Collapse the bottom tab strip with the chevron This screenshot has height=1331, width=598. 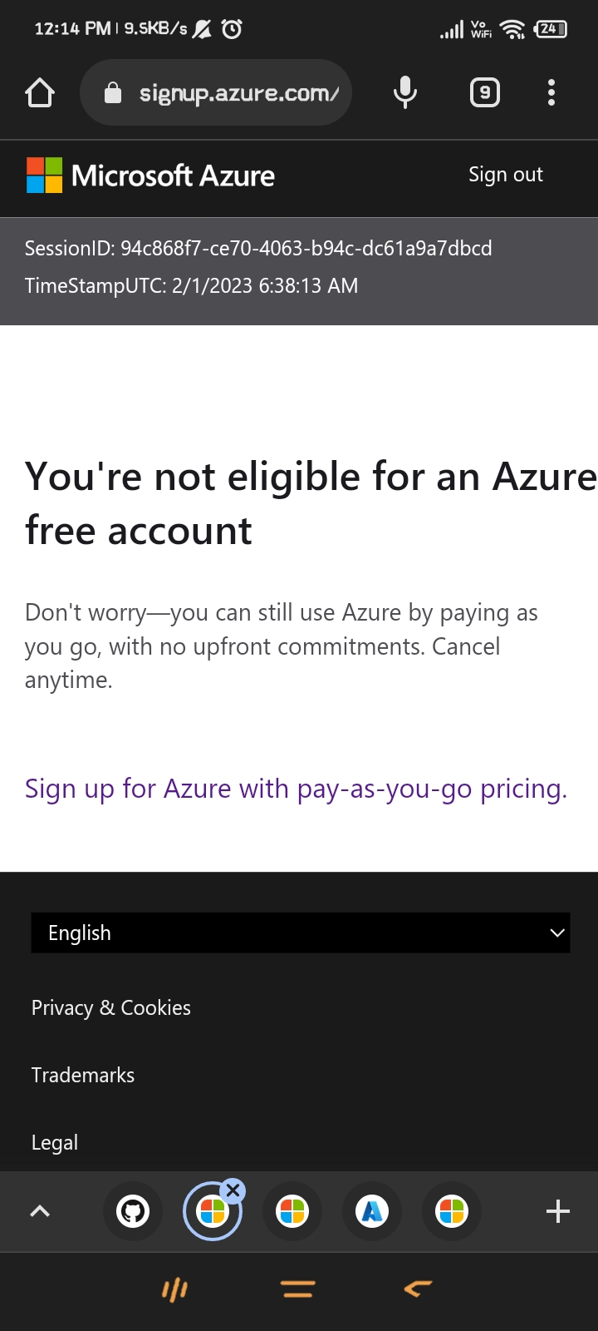coord(40,1211)
